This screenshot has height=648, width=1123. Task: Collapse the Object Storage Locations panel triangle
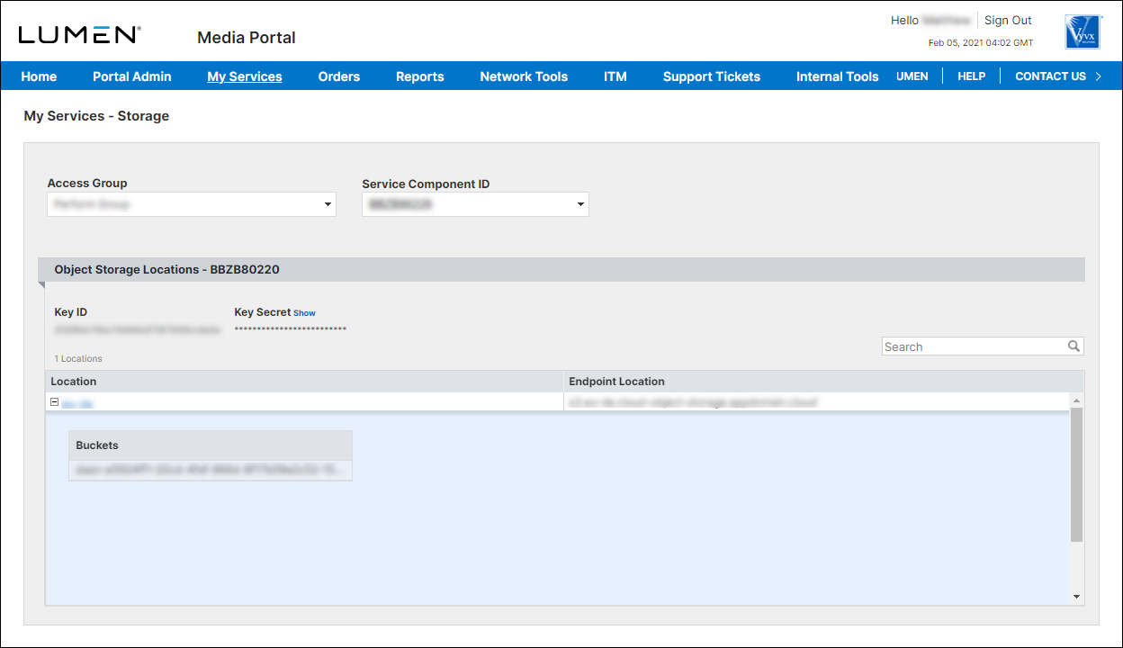pyautogui.click(x=41, y=285)
